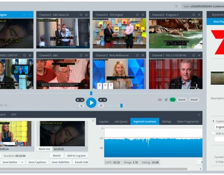The height and width of the screenshot is (175, 224).
Task: Step one frame backward
Action: tap(78, 100)
